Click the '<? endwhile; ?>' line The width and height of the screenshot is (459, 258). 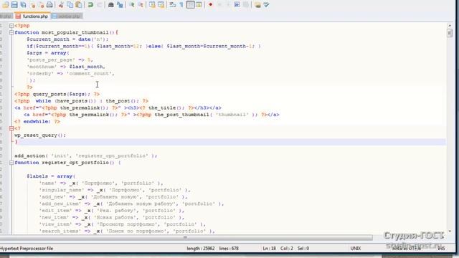pyautogui.click(x=37, y=121)
